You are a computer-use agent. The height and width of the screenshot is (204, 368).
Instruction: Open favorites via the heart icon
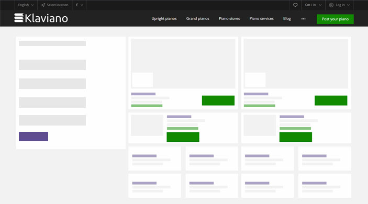coord(295,5)
